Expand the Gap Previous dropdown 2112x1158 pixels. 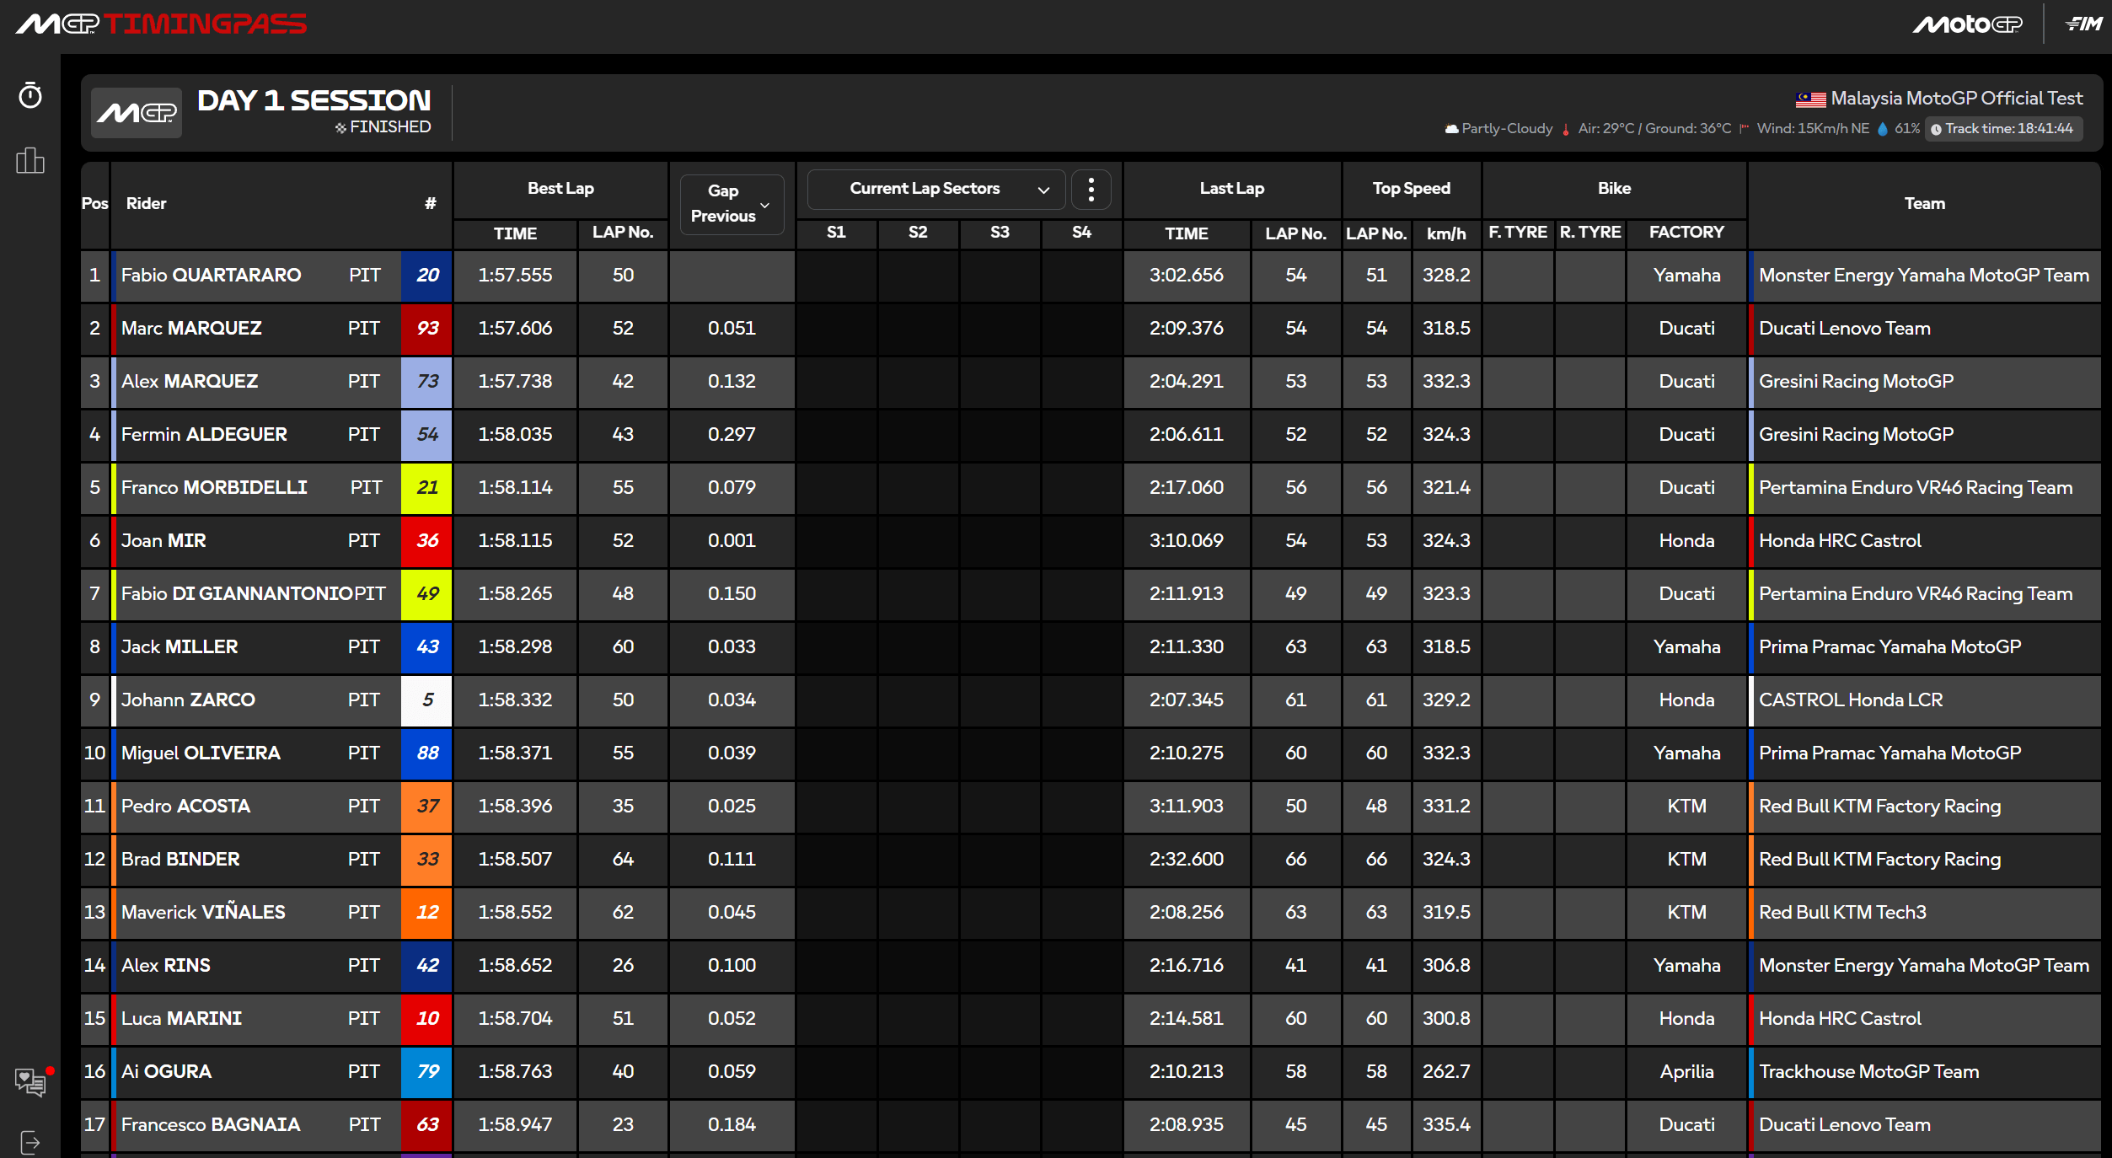[x=732, y=203]
